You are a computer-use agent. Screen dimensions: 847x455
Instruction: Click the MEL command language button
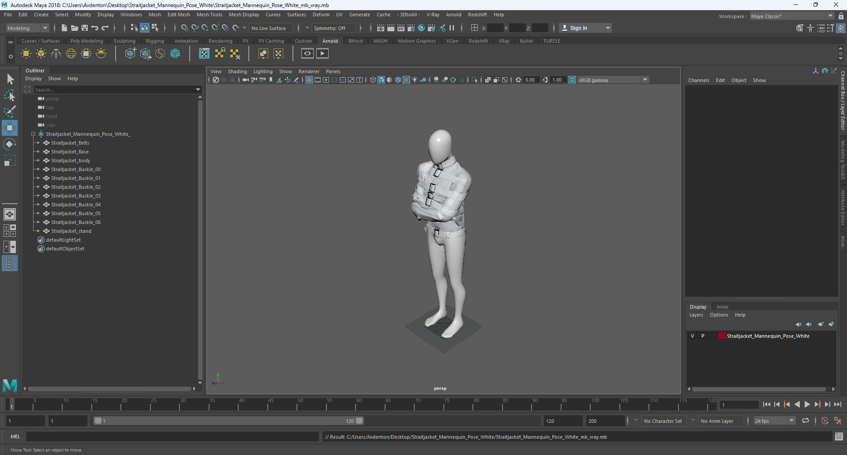(15, 436)
